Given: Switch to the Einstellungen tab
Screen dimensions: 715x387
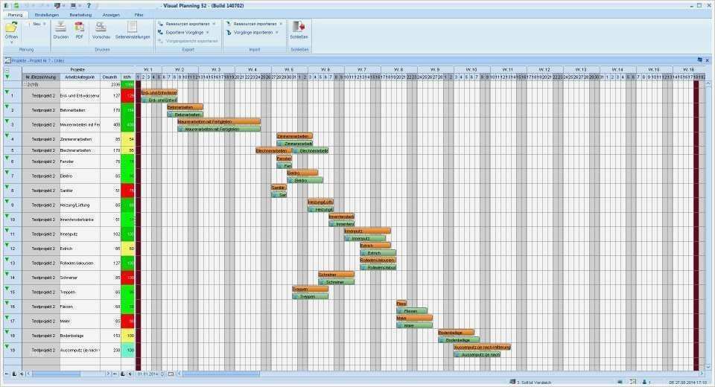Looking at the screenshot, I should point(46,15).
